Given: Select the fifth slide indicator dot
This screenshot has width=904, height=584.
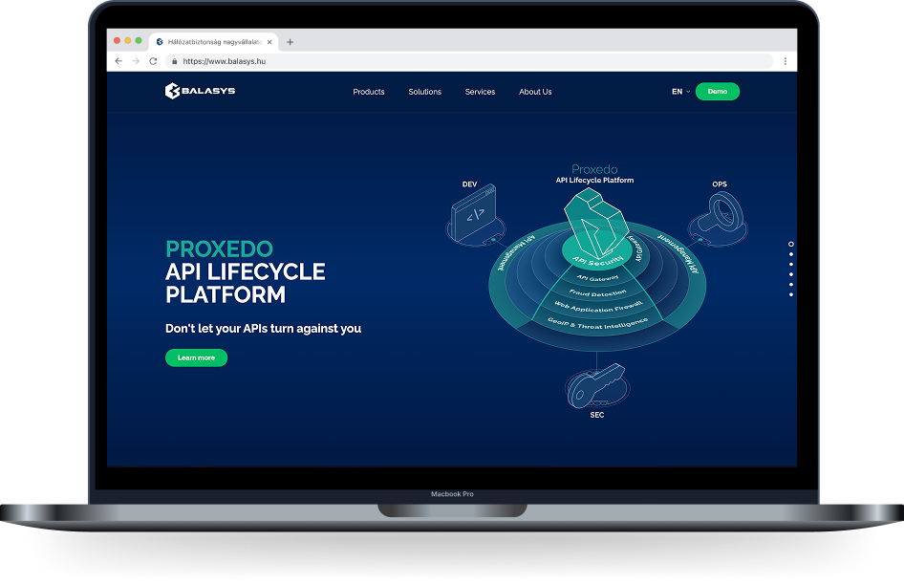Looking at the screenshot, I should click(791, 284).
